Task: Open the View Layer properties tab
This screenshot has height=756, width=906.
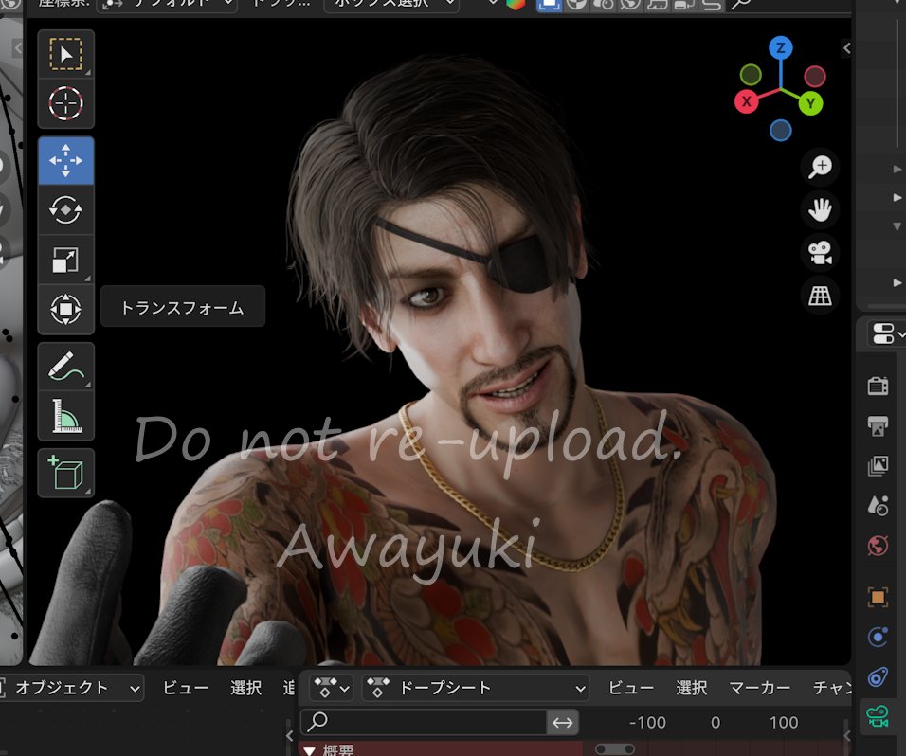Action: coord(878,465)
